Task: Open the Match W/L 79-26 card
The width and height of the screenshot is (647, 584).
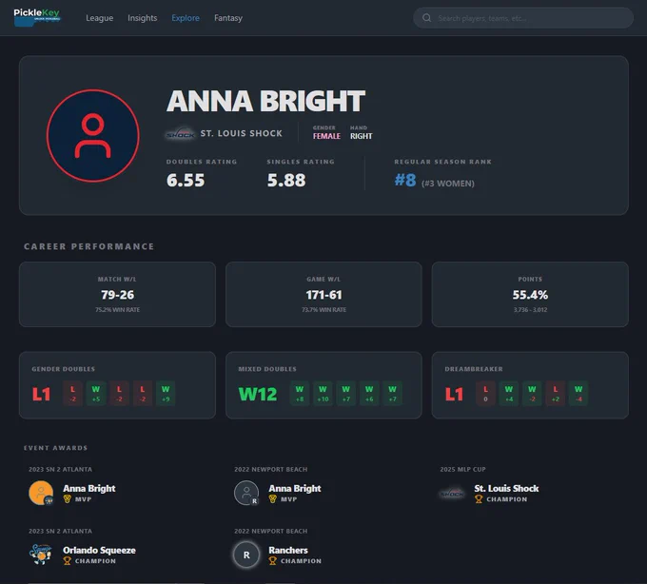Action: tap(117, 294)
